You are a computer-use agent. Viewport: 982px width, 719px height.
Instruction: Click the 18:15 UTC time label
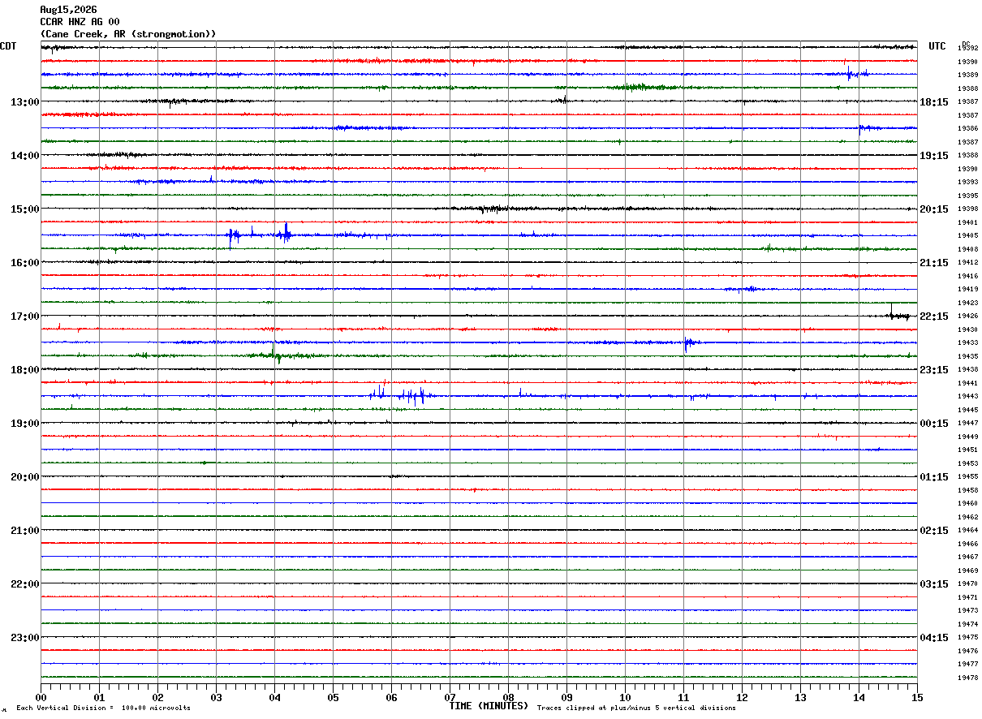click(x=934, y=102)
